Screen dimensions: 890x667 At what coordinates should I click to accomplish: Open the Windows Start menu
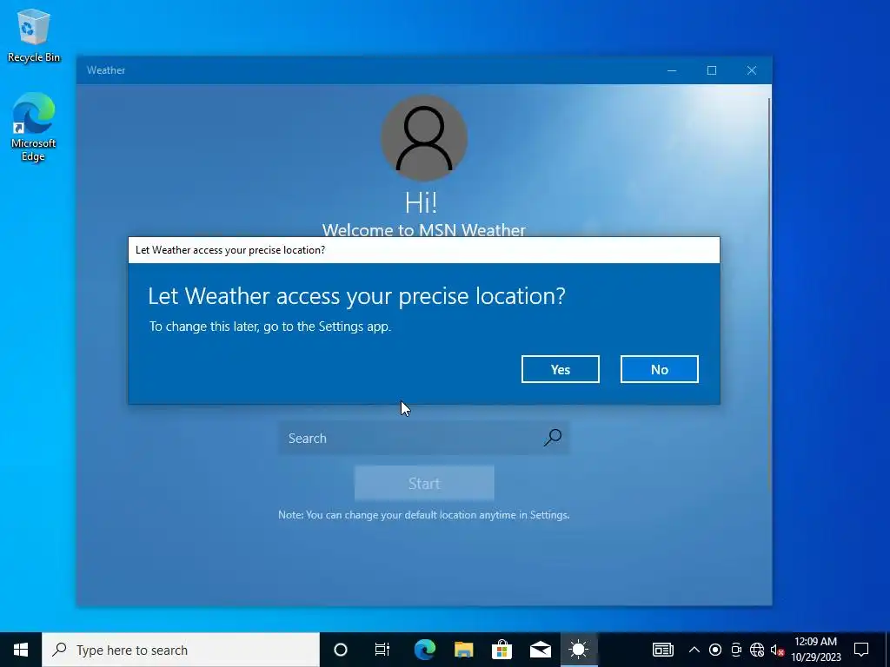[21, 650]
